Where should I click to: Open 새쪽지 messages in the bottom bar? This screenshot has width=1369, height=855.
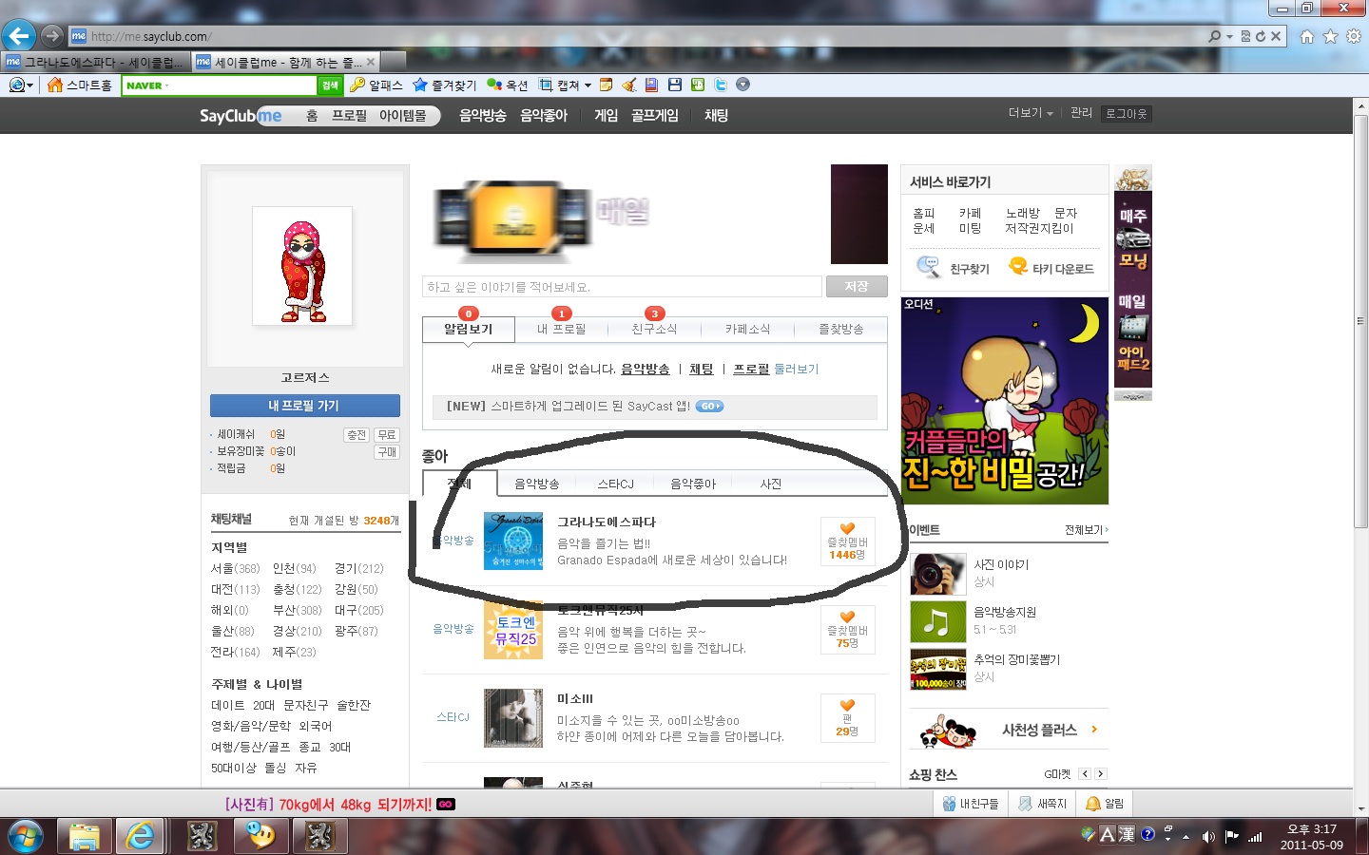(1043, 804)
